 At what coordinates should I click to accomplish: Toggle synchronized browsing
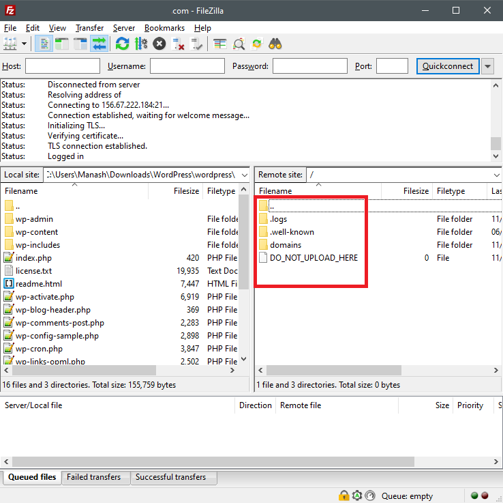(257, 44)
